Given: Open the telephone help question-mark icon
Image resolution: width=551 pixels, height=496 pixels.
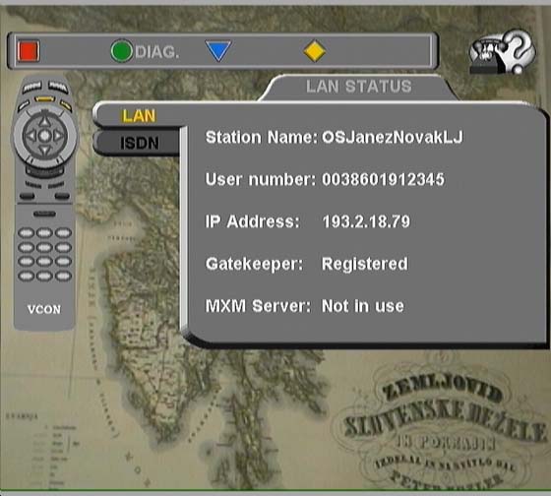Looking at the screenshot, I should 503,52.
